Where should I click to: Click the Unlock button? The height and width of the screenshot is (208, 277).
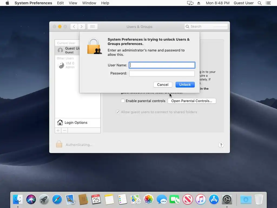tap(185, 84)
